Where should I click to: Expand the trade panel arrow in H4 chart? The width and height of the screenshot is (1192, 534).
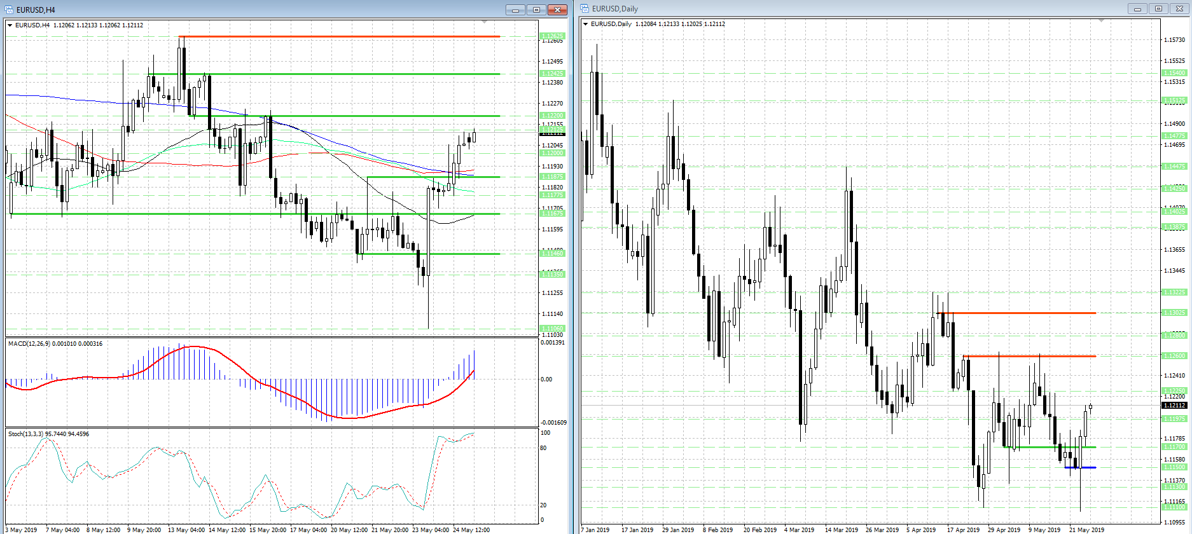(10, 25)
